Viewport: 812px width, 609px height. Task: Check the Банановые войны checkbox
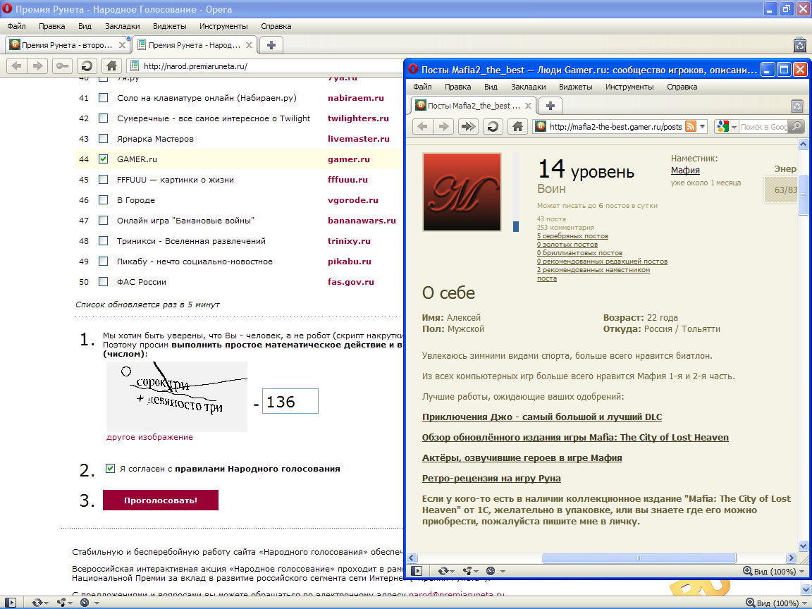pos(104,221)
